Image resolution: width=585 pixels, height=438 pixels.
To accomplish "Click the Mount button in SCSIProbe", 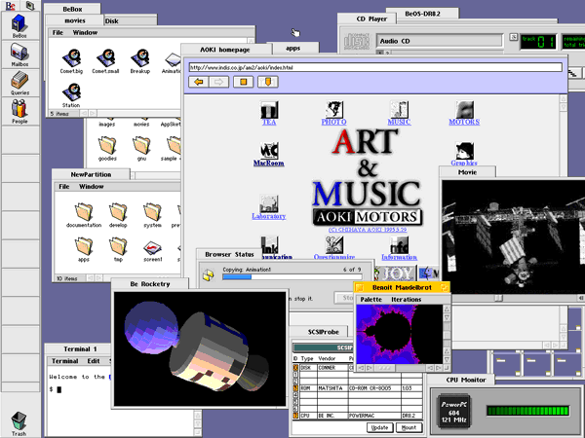I will (x=409, y=427).
